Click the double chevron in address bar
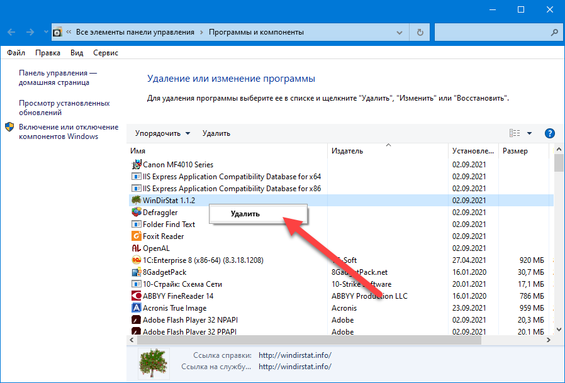565x383 pixels. point(69,31)
